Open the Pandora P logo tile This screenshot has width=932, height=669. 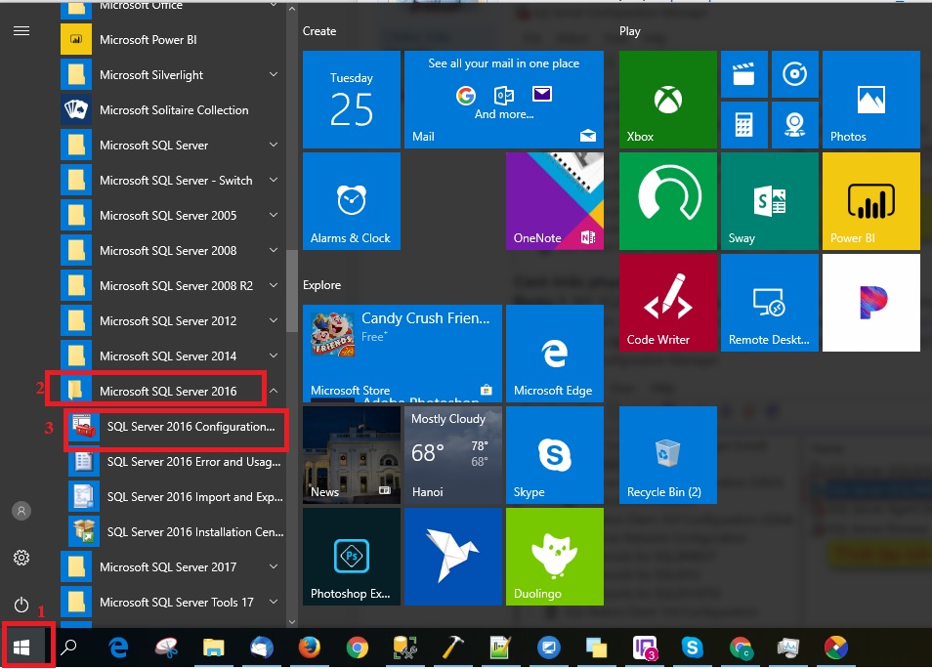click(870, 303)
